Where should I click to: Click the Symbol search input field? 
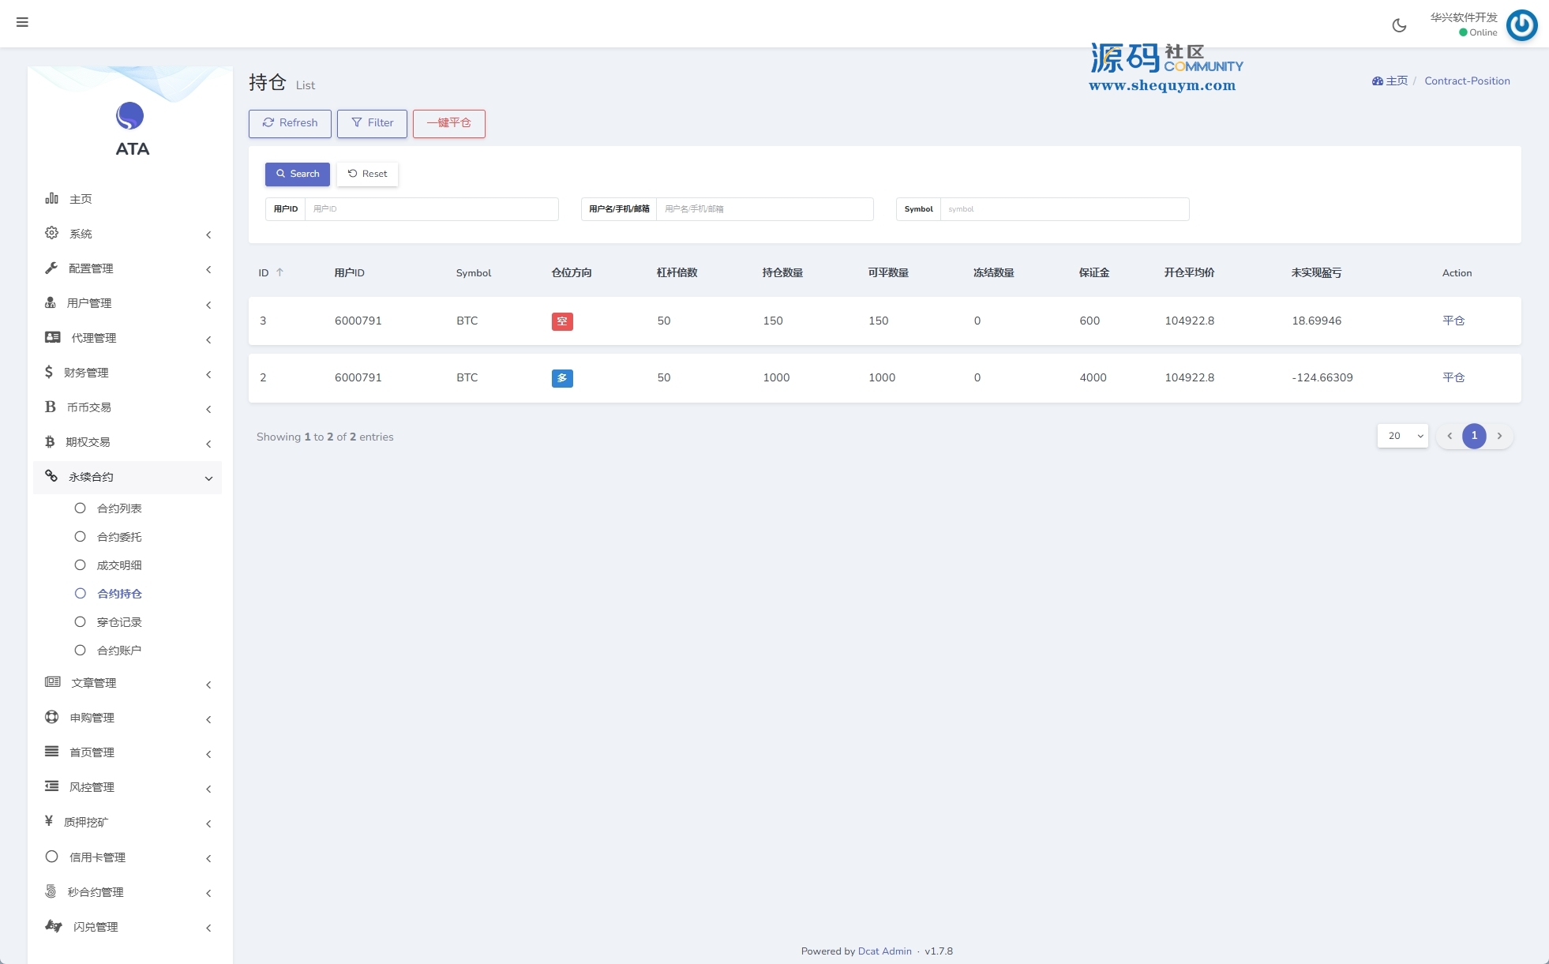tap(1063, 209)
